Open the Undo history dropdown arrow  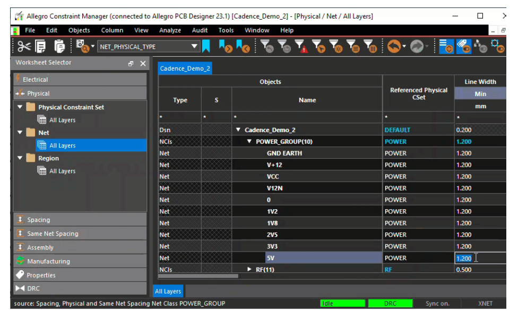click(x=404, y=46)
